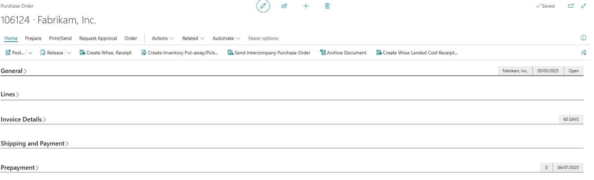
Task: Click the information circle icon
Action: tap(583, 38)
